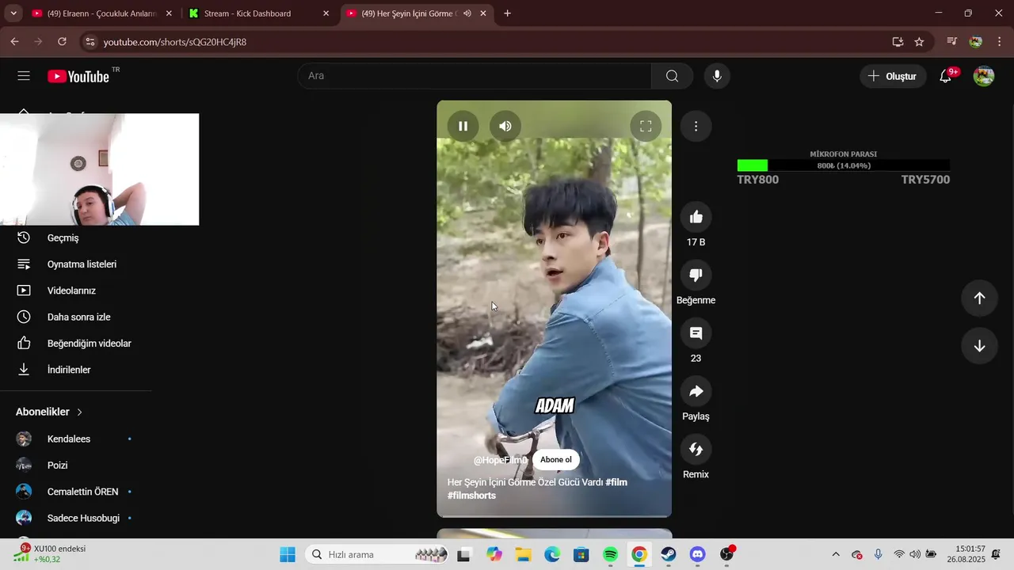Viewport: 1014px width, 570px height.
Task: Dislike the Short using Beğenme button
Action: point(696,275)
